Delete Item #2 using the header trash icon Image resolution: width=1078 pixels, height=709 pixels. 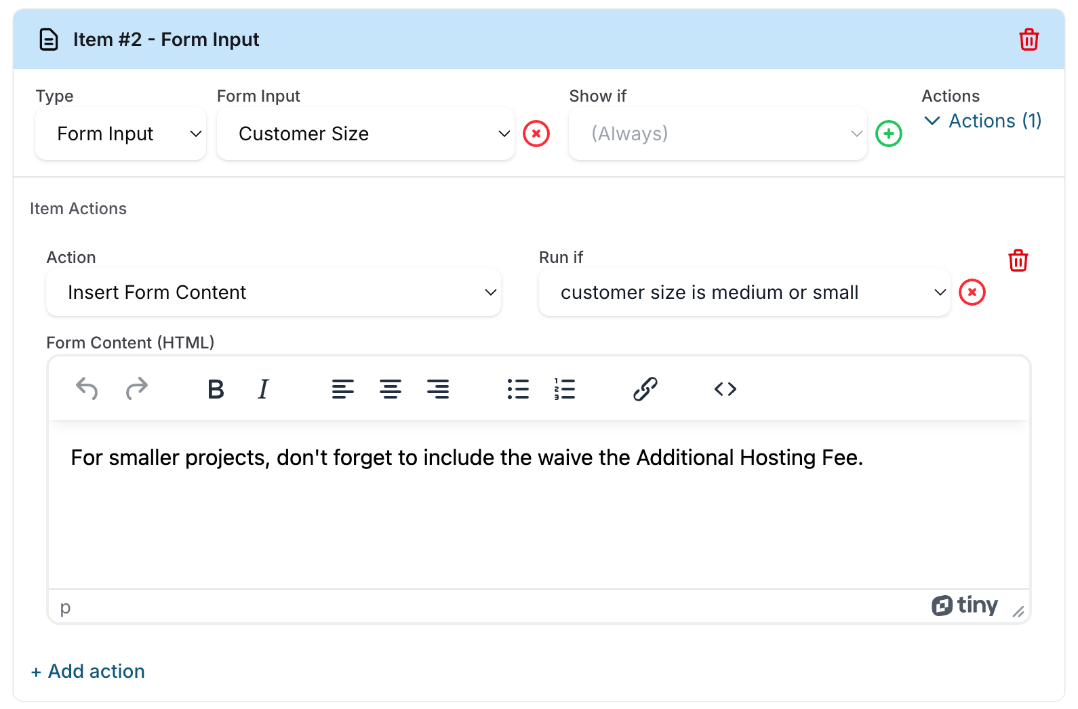tap(1029, 39)
